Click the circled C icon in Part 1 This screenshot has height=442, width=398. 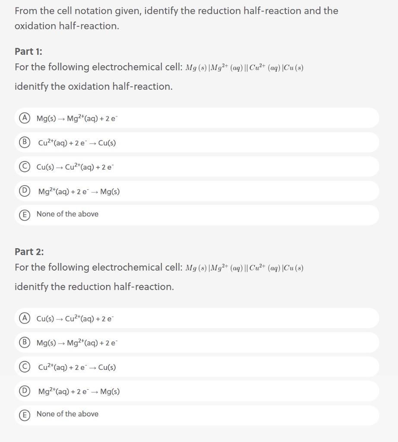(25, 167)
